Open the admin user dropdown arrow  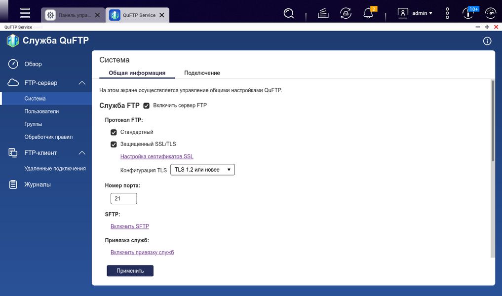[430, 13]
